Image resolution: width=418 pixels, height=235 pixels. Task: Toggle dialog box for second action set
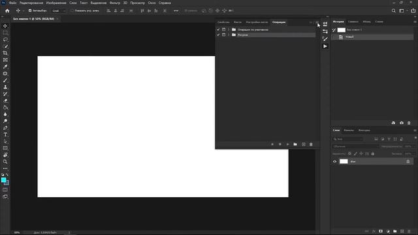[223, 35]
